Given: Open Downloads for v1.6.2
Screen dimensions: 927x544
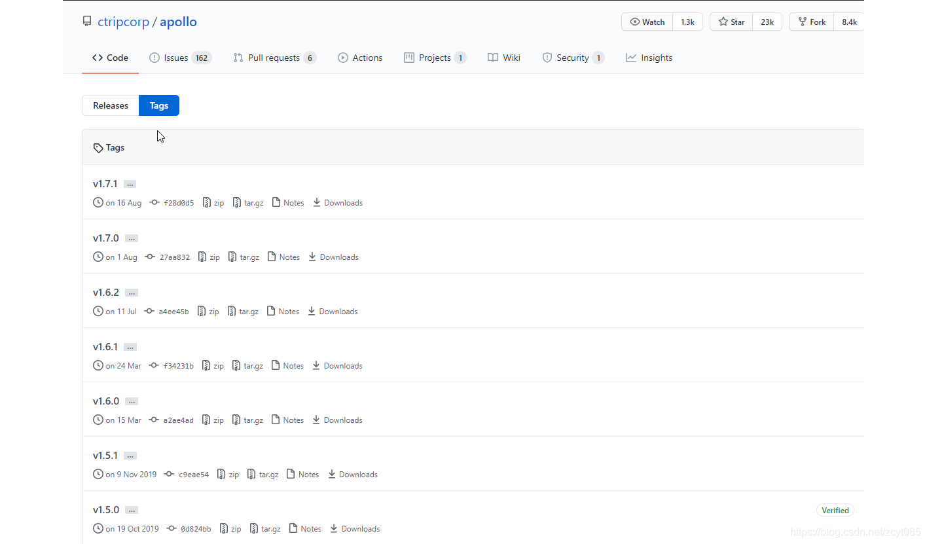Looking at the screenshot, I should pyautogui.click(x=333, y=312).
